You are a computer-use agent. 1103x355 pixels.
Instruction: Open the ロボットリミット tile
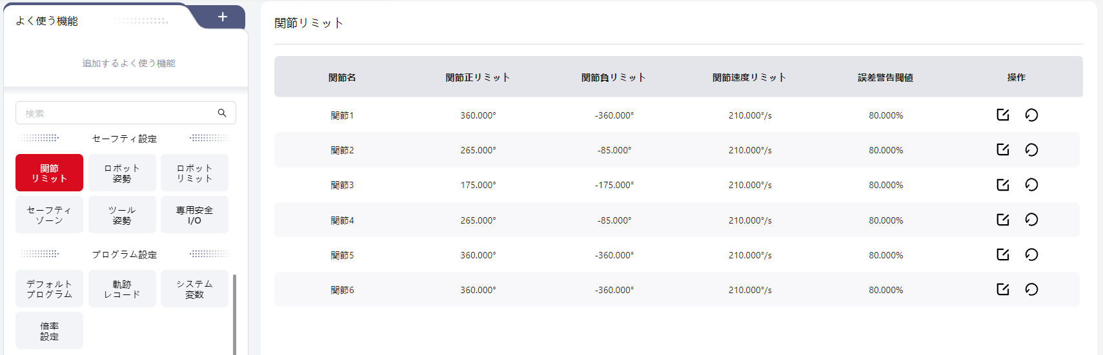point(194,173)
